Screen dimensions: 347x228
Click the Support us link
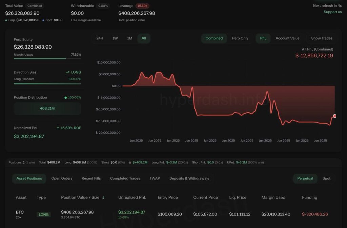332,12
